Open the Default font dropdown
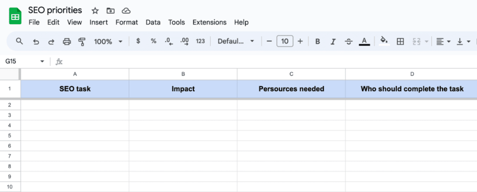Screen dimensions: 477x192 tap(236, 41)
